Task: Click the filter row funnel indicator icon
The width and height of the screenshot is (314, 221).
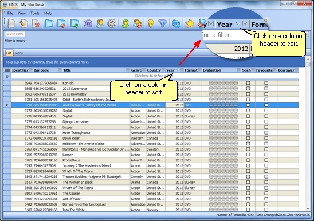Action: pos(7,77)
